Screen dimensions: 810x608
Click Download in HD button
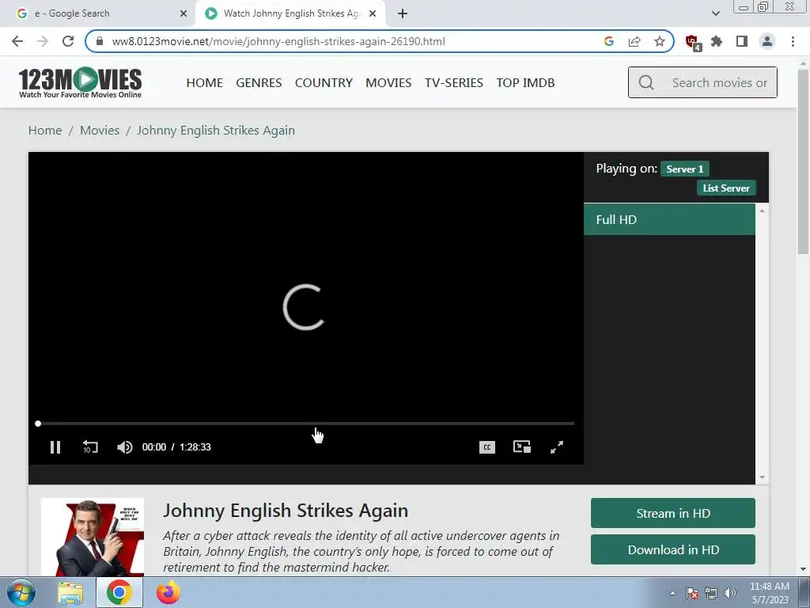point(673,549)
